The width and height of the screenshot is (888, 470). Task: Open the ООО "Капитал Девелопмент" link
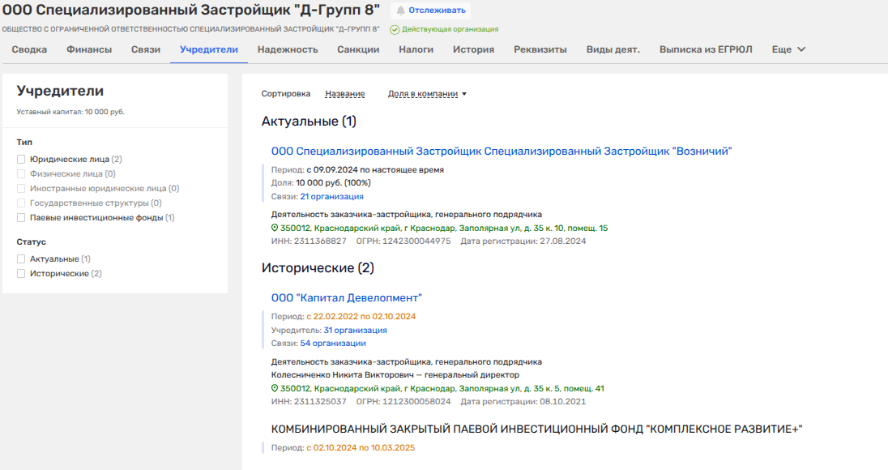coord(347,298)
